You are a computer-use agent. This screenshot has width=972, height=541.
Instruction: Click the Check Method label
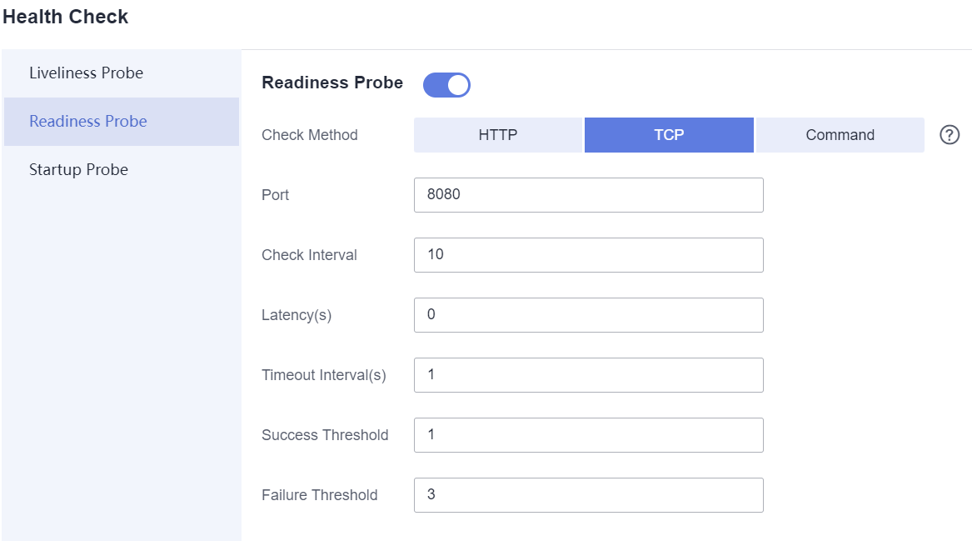click(x=310, y=135)
